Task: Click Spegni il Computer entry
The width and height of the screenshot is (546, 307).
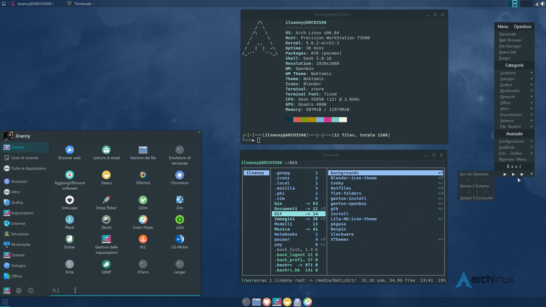Action: click(x=476, y=198)
